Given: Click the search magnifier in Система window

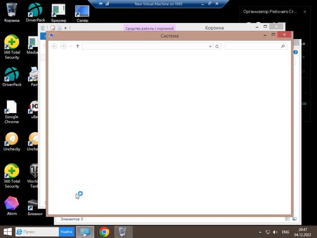Looking at the screenshot, I should (x=283, y=46).
